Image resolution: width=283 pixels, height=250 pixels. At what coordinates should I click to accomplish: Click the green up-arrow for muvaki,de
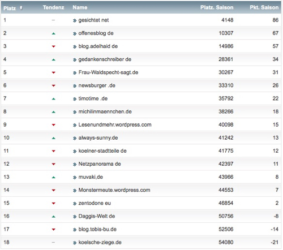[54, 178]
